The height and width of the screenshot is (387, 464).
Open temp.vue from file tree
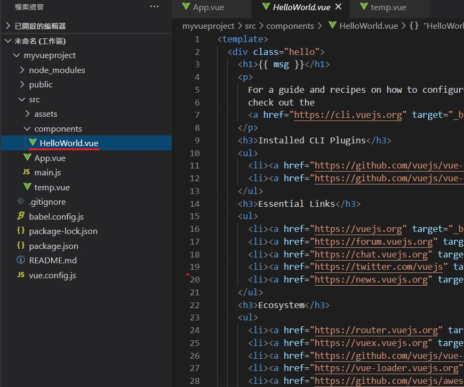[86, 187]
